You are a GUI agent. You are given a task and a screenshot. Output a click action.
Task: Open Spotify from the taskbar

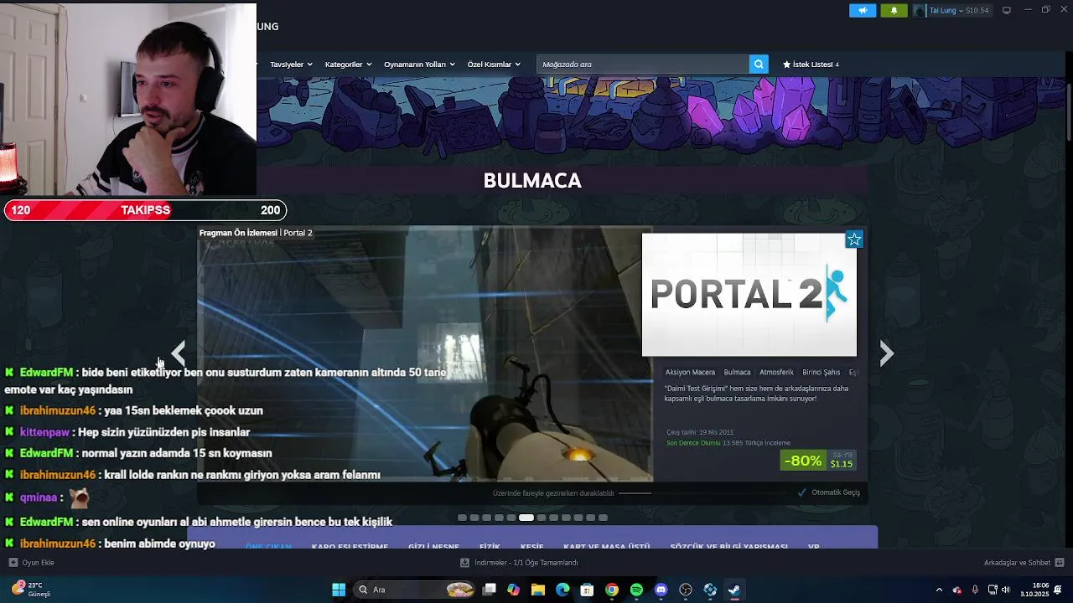click(636, 590)
